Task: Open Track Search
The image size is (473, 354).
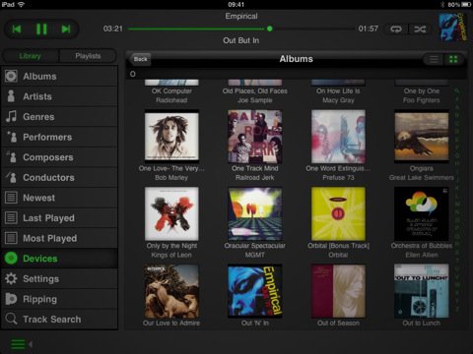Action: point(59,320)
